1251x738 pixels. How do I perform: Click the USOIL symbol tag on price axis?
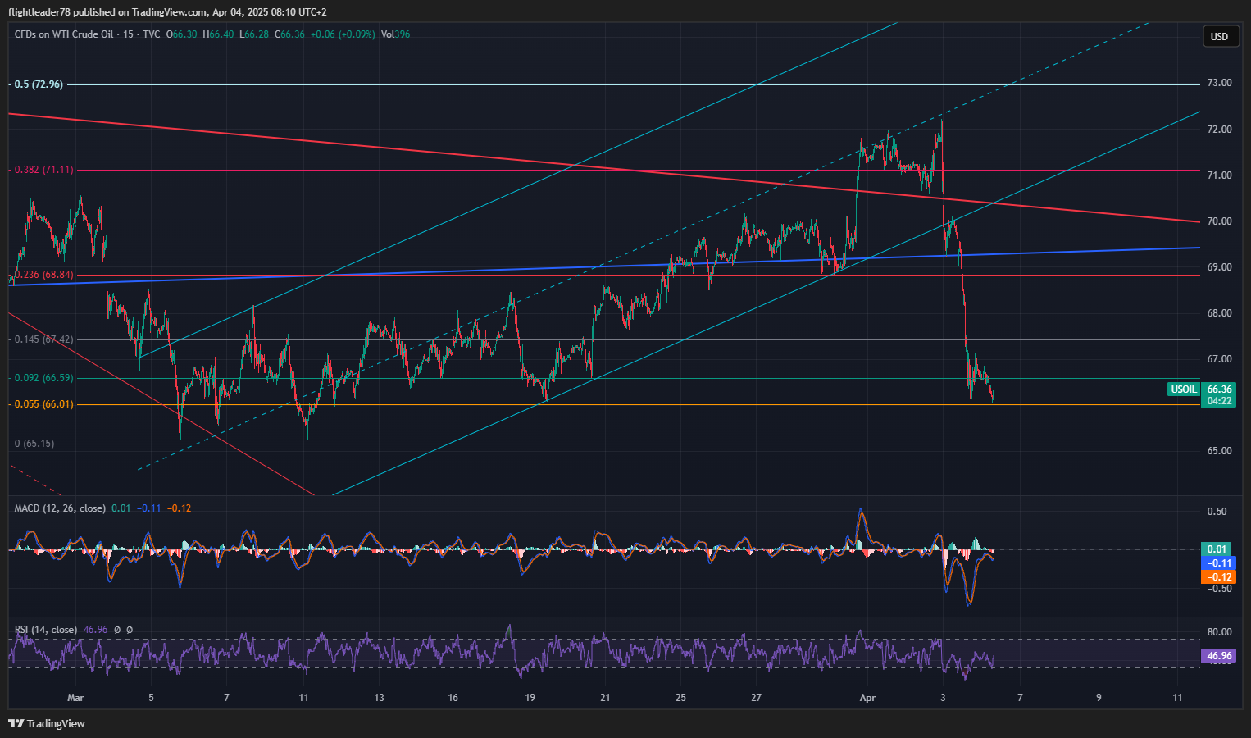pos(1184,389)
